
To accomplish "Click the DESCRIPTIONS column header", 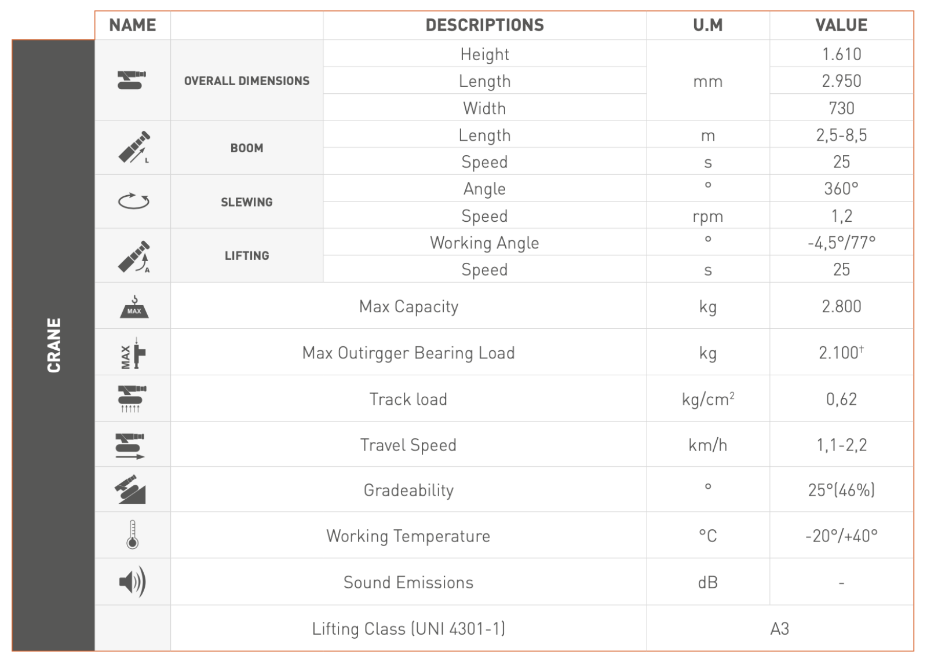I will (x=484, y=25).
